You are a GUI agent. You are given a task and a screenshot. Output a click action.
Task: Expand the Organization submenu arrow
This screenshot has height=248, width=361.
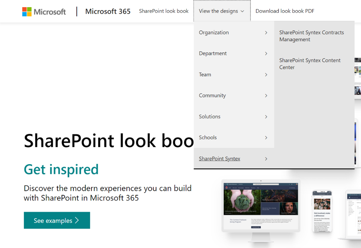coord(266,33)
